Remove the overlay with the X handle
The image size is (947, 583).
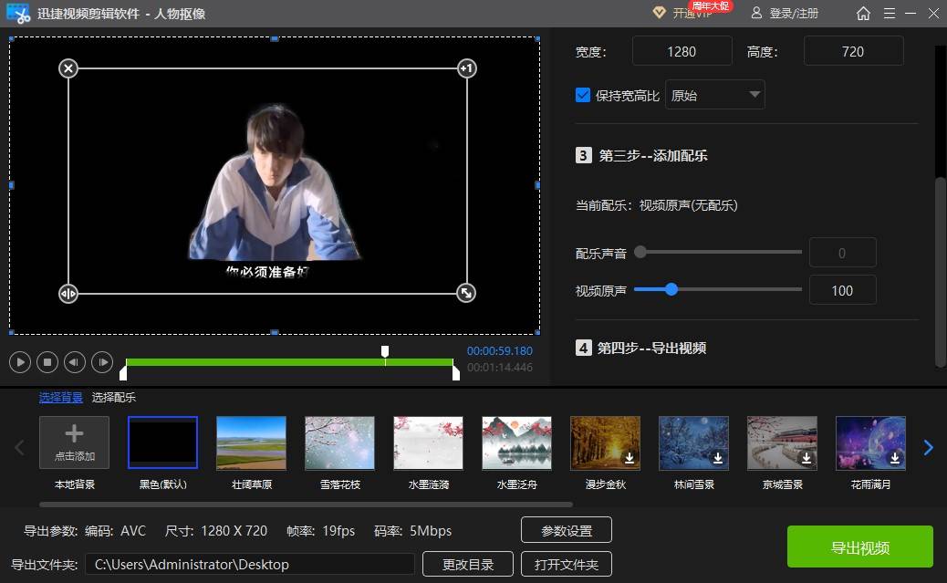tap(68, 68)
